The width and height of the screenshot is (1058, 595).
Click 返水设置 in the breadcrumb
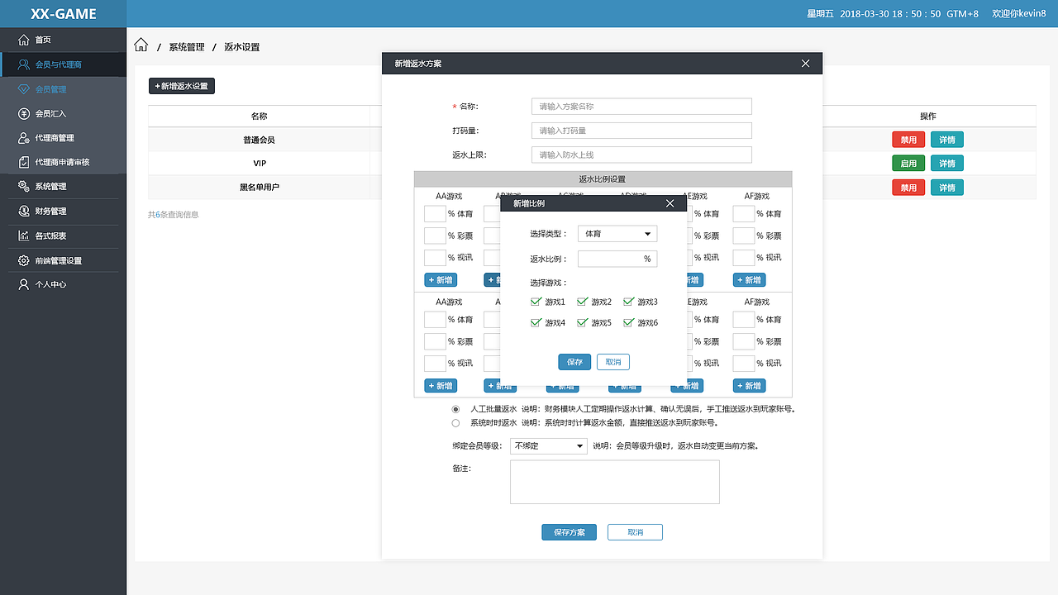coord(242,47)
